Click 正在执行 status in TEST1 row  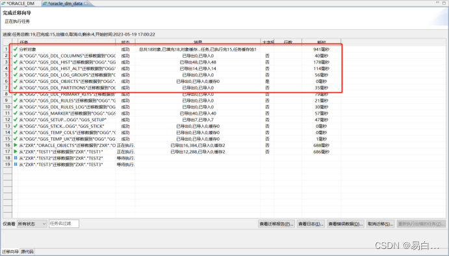tap(125, 152)
